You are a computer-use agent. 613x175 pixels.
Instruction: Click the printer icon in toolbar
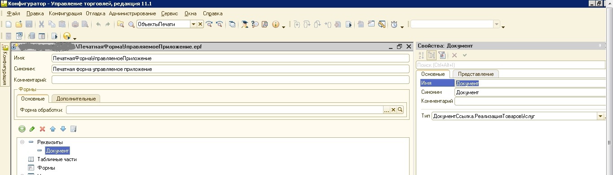coord(75,24)
